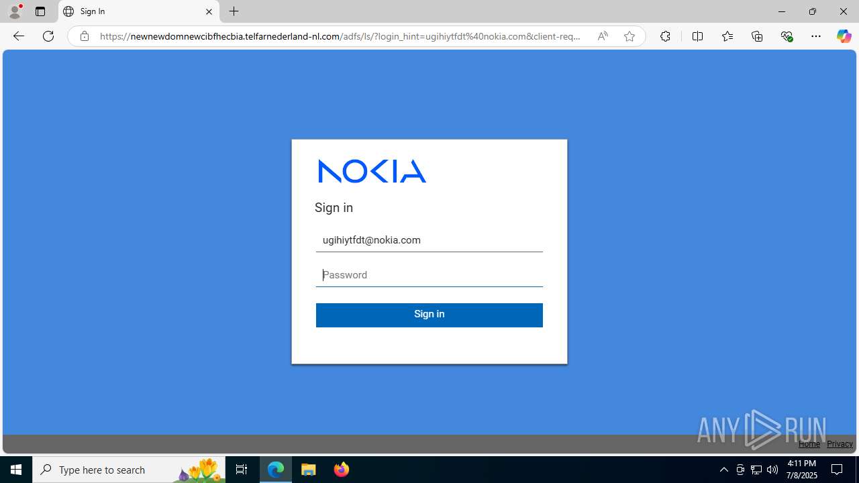
Task: Click the blue Sign in button
Action: [x=429, y=315]
